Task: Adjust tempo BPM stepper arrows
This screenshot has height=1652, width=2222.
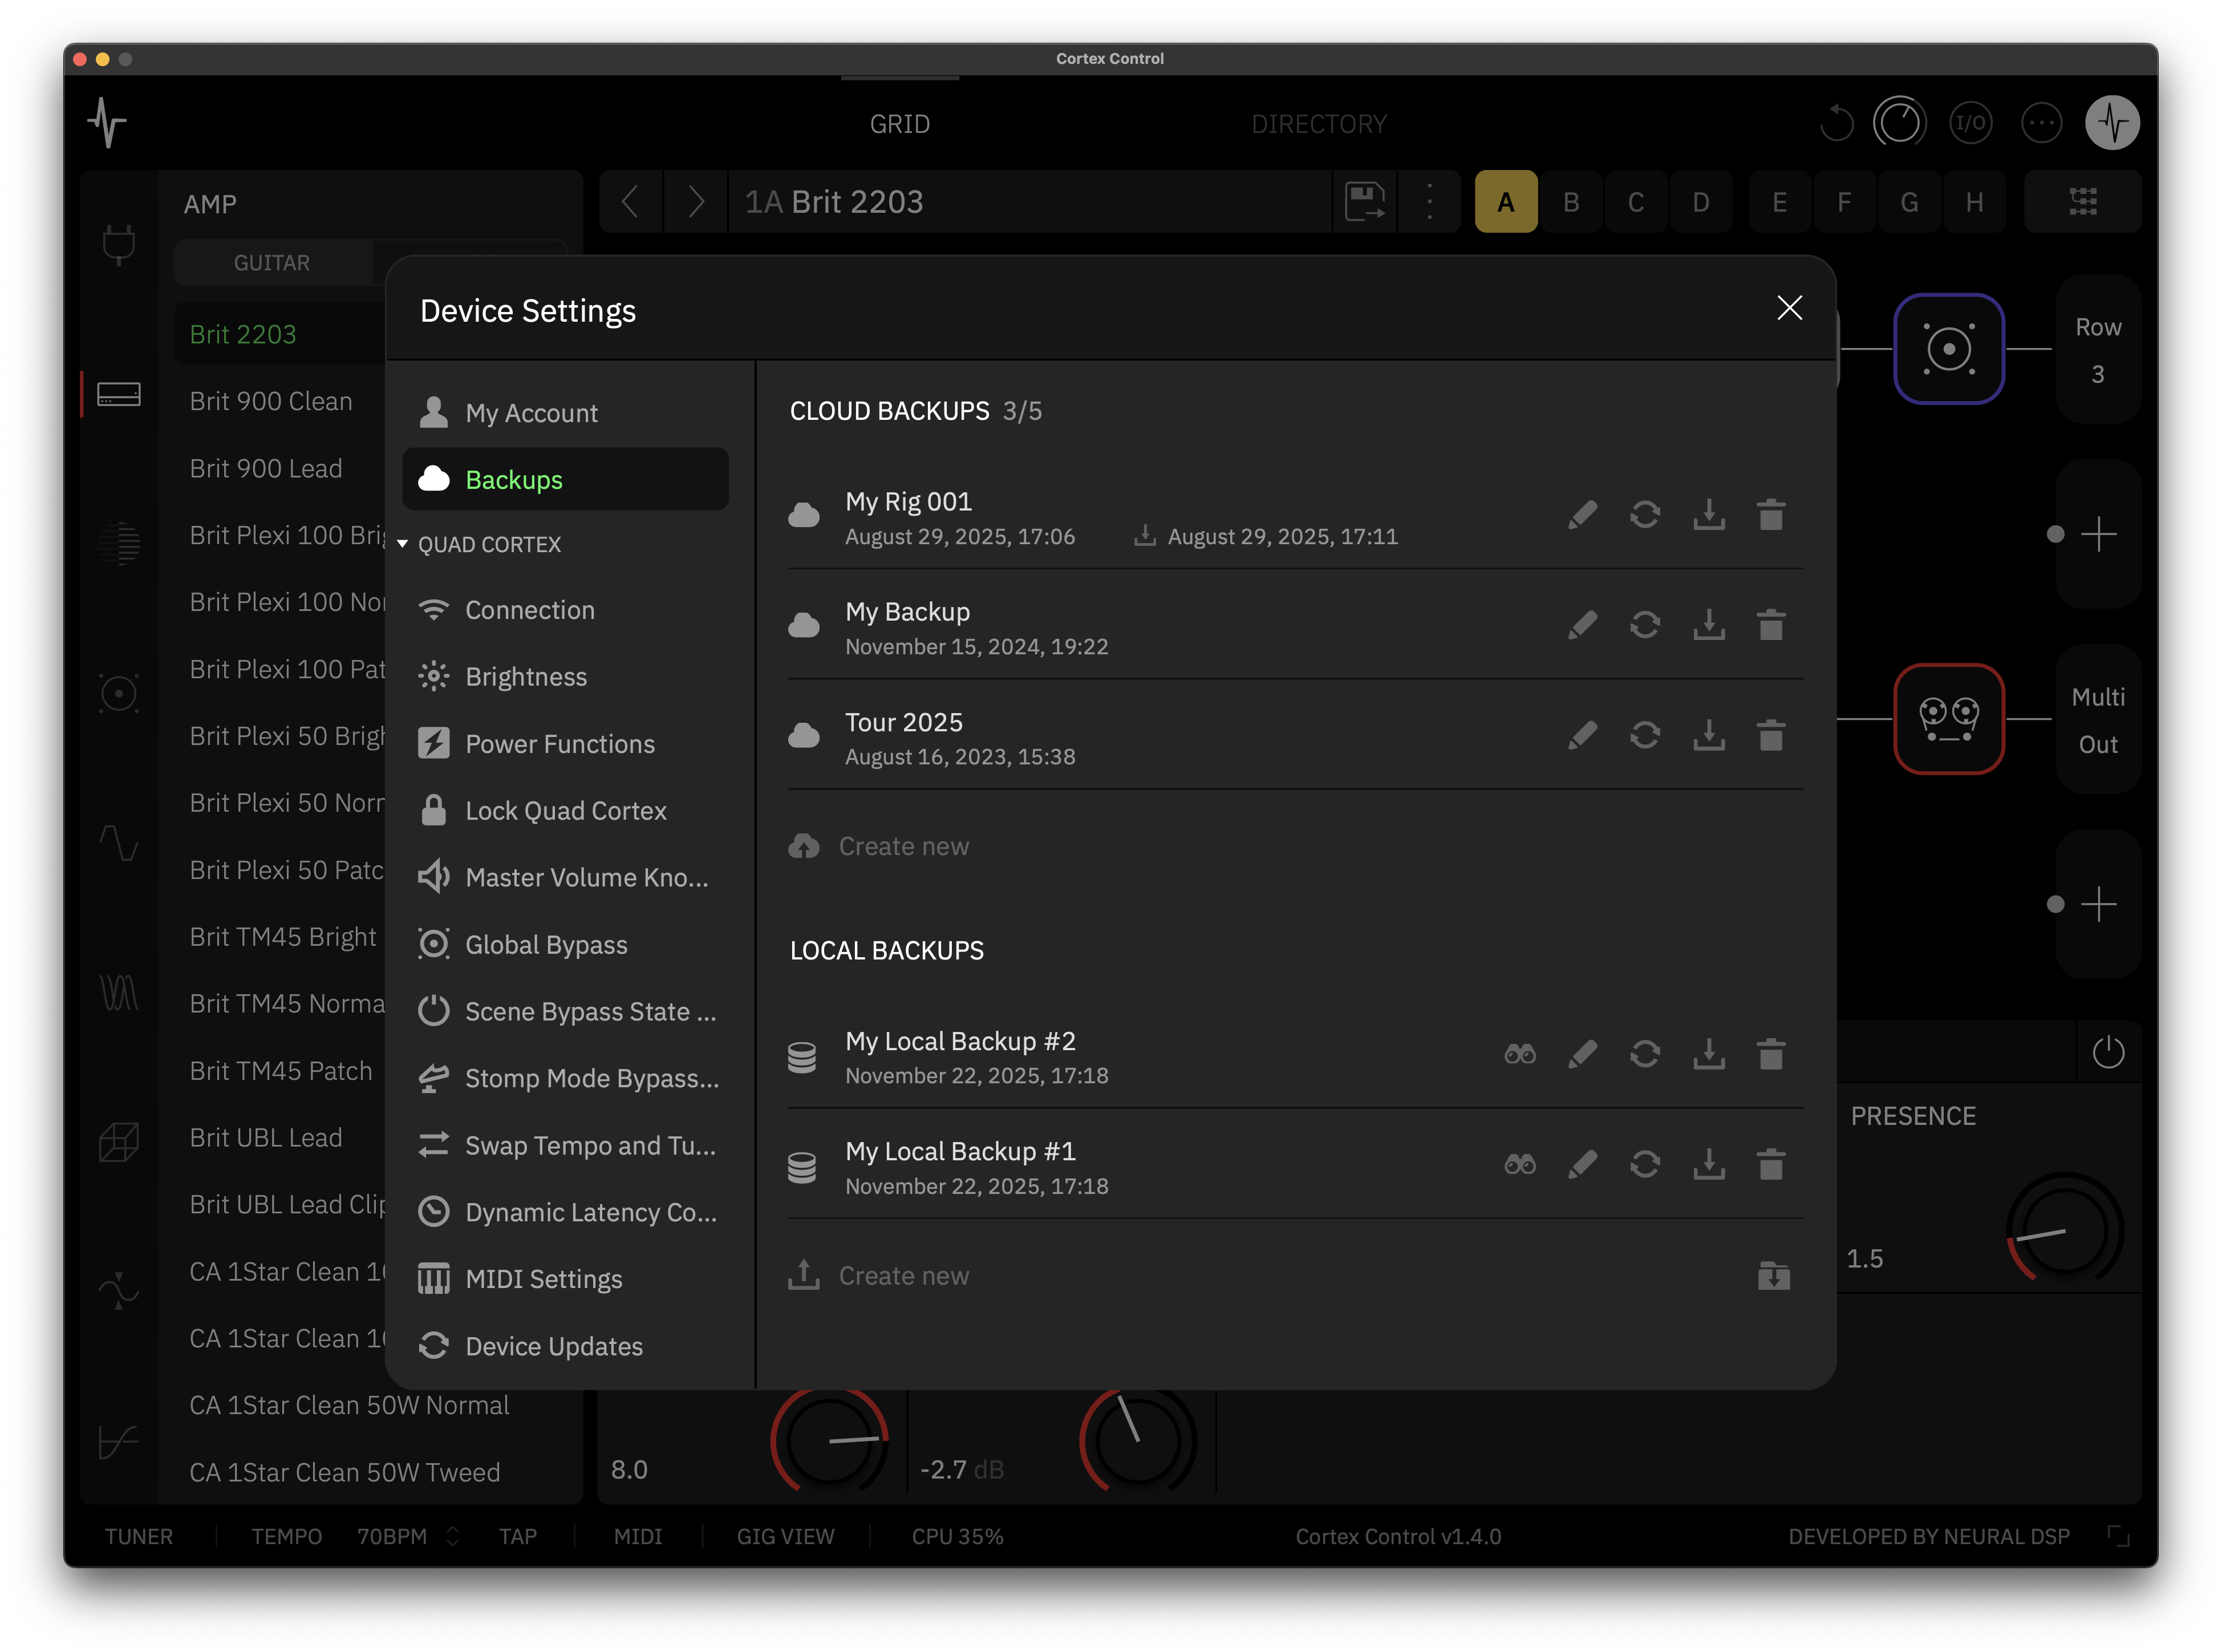Action: tap(453, 1536)
